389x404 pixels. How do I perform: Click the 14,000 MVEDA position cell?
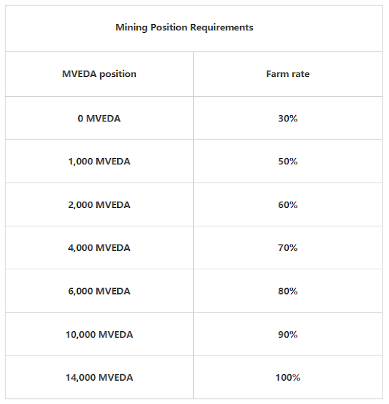click(99, 377)
